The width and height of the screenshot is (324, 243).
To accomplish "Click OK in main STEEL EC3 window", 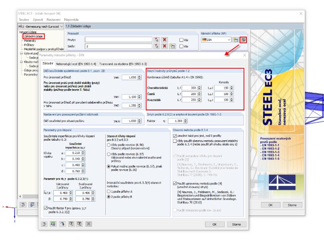I will click(x=270, y=205).
